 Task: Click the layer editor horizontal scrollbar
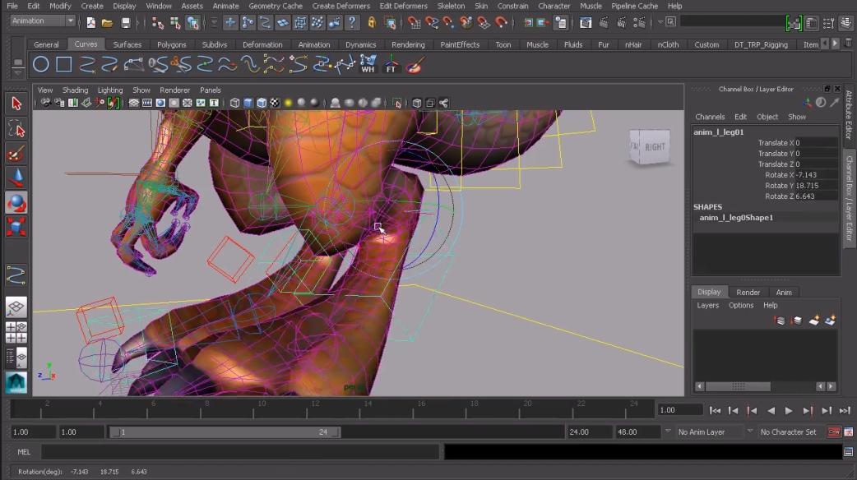(x=738, y=386)
